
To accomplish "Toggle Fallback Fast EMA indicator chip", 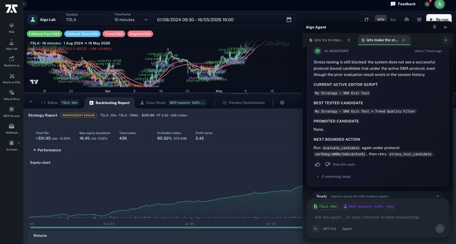I will click(44, 34).
